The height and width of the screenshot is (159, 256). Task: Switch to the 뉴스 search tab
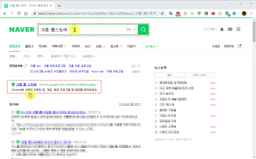click(x=88, y=46)
